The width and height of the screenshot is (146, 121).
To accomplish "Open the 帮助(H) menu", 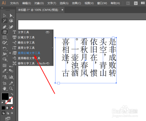I will (x=115, y=3).
